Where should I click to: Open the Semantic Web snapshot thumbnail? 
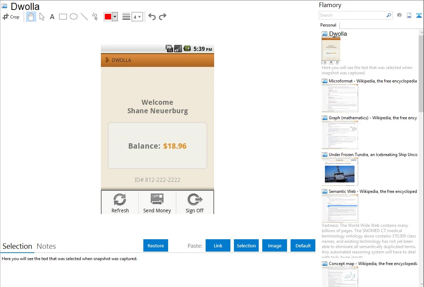[340, 208]
